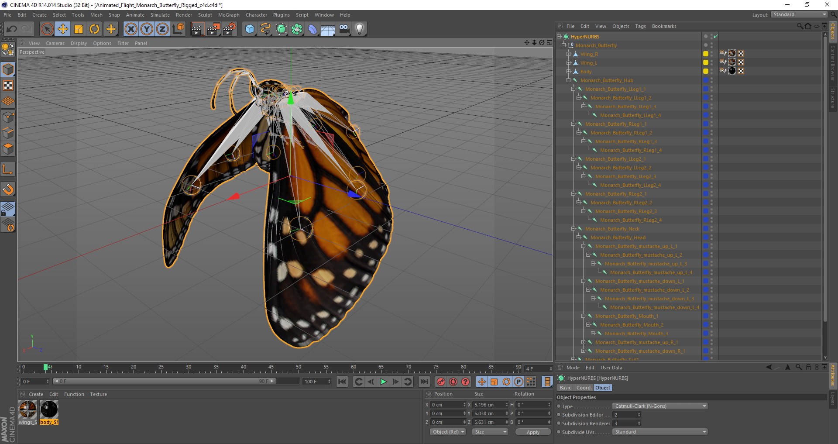
Task: Collapse the HyperNURBS root object
Action: coord(559,37)
